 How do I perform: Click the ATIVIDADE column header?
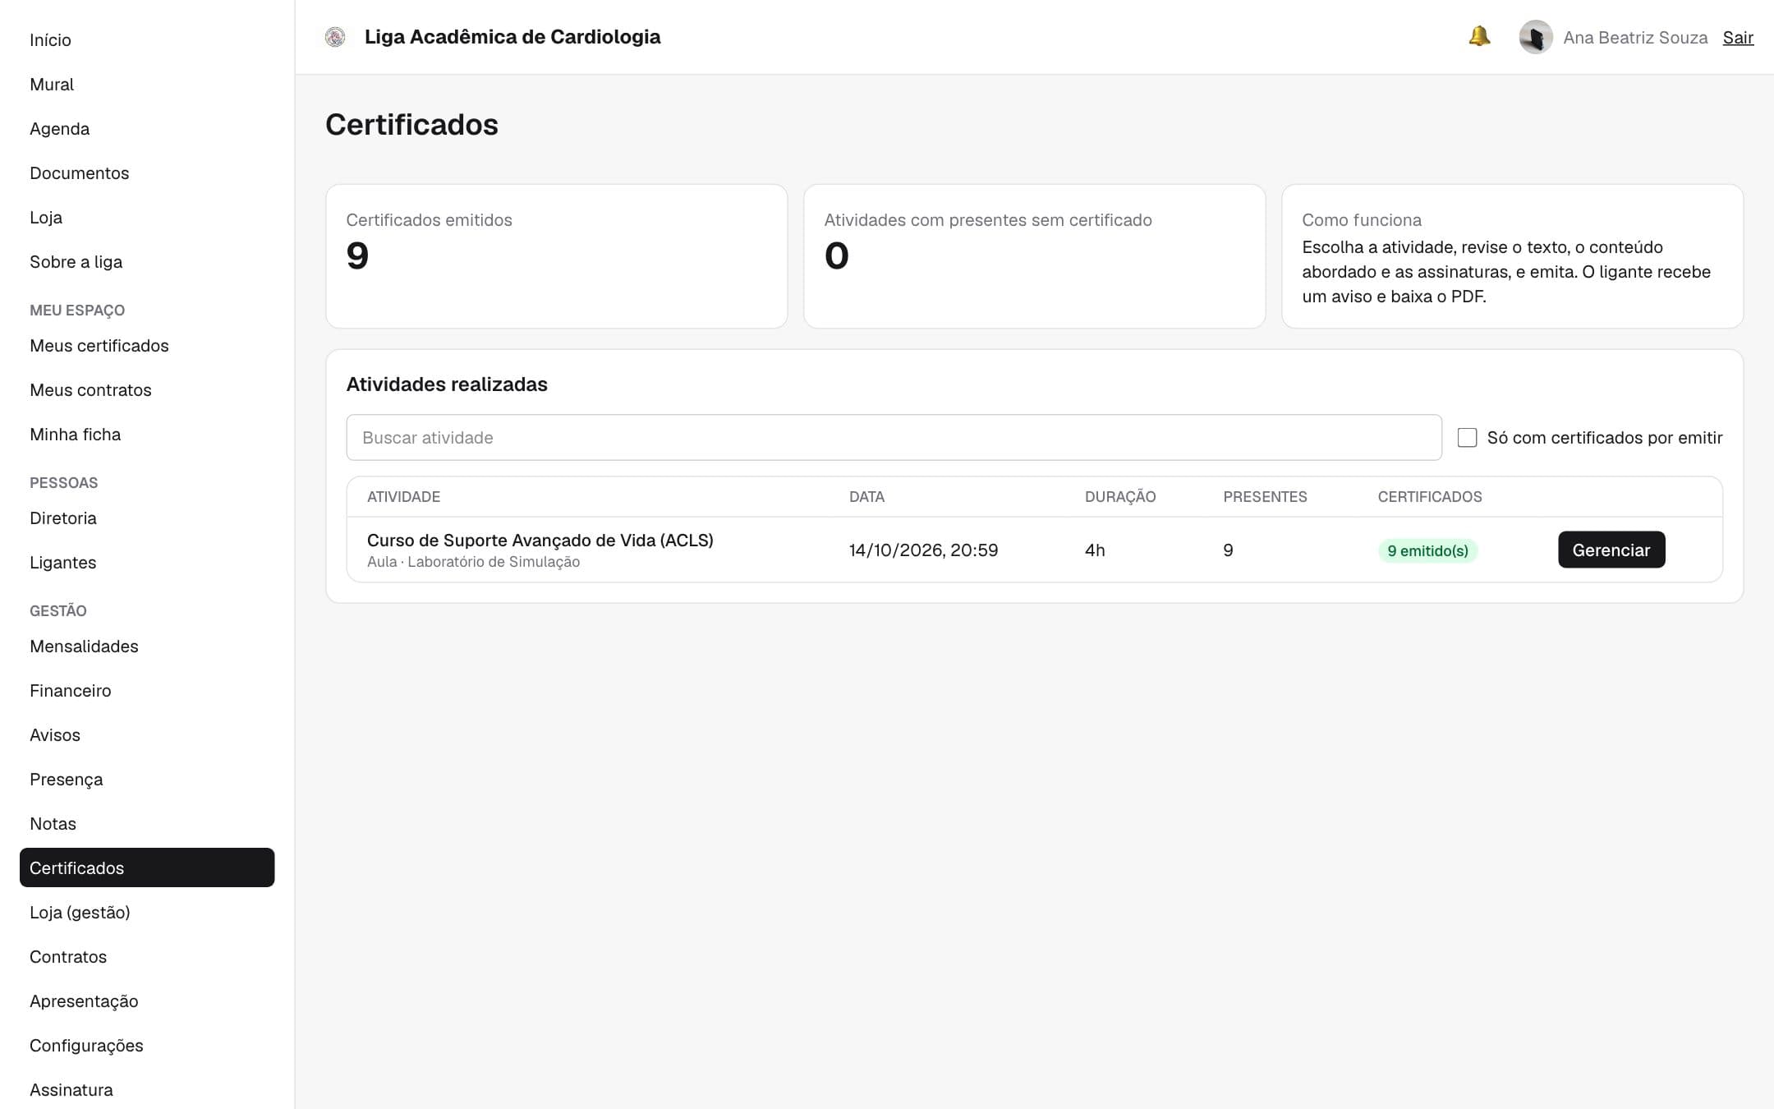(x=403, y=496)
